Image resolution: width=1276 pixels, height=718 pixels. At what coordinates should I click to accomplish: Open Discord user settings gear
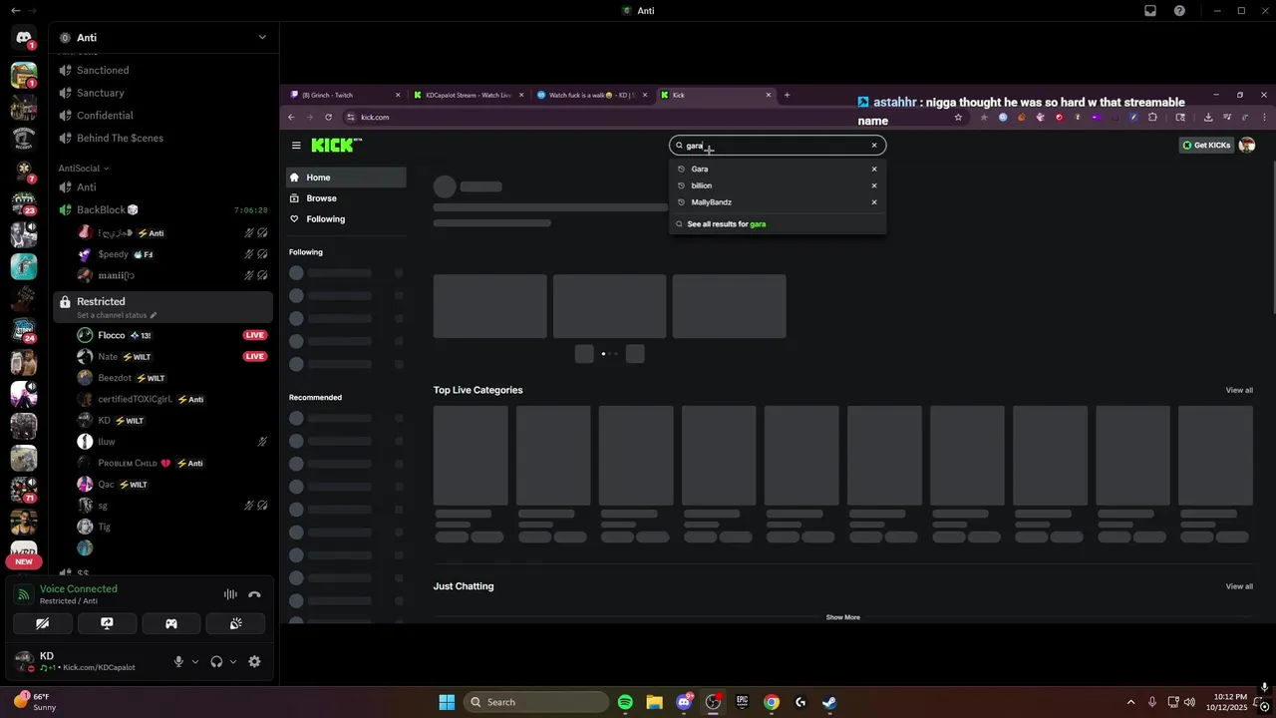tap(254, 661)
